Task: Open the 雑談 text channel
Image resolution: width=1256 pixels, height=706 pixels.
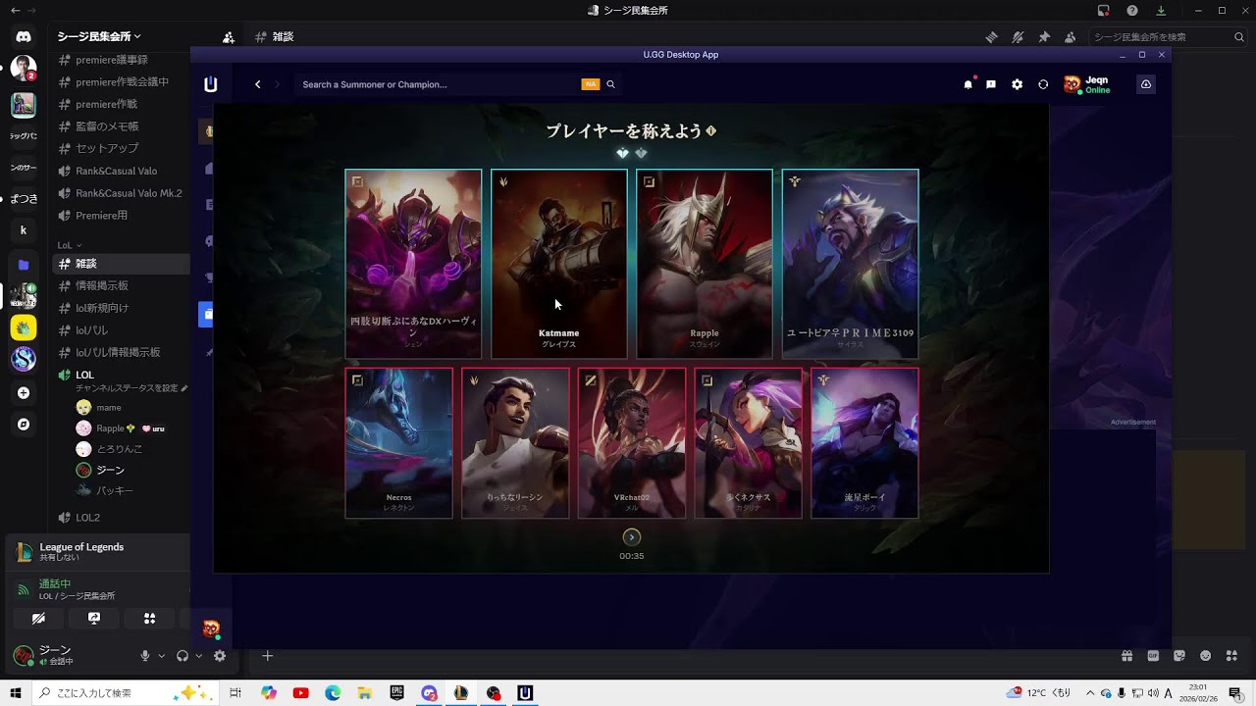Action: pos(122,264)
